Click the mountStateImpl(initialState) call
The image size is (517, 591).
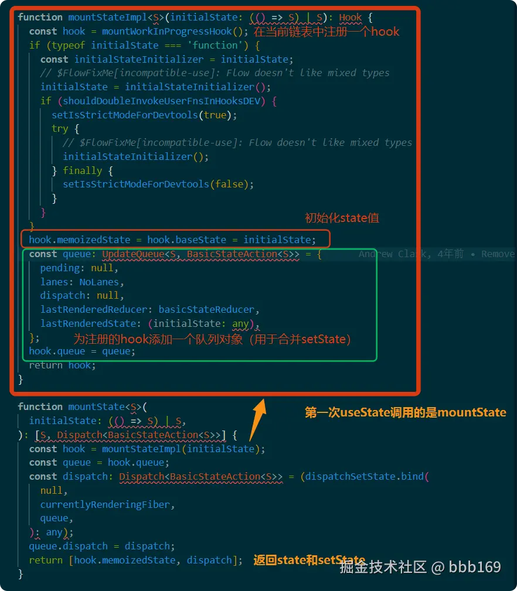click(x=181, y=449)
